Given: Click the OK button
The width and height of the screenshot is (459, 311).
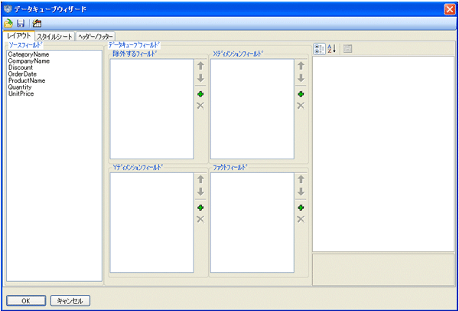Looking at the screenshot, I should point(26,301).
